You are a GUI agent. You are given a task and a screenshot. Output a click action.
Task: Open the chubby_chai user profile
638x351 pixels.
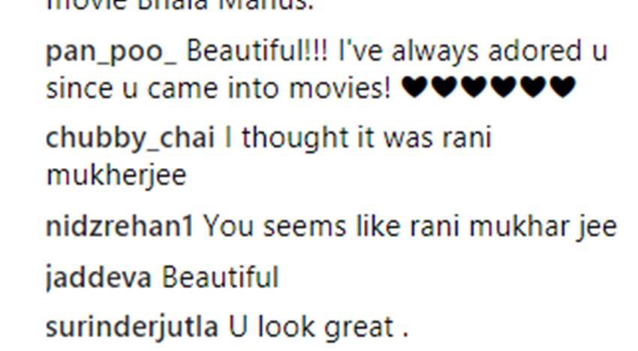pos(130,138)
